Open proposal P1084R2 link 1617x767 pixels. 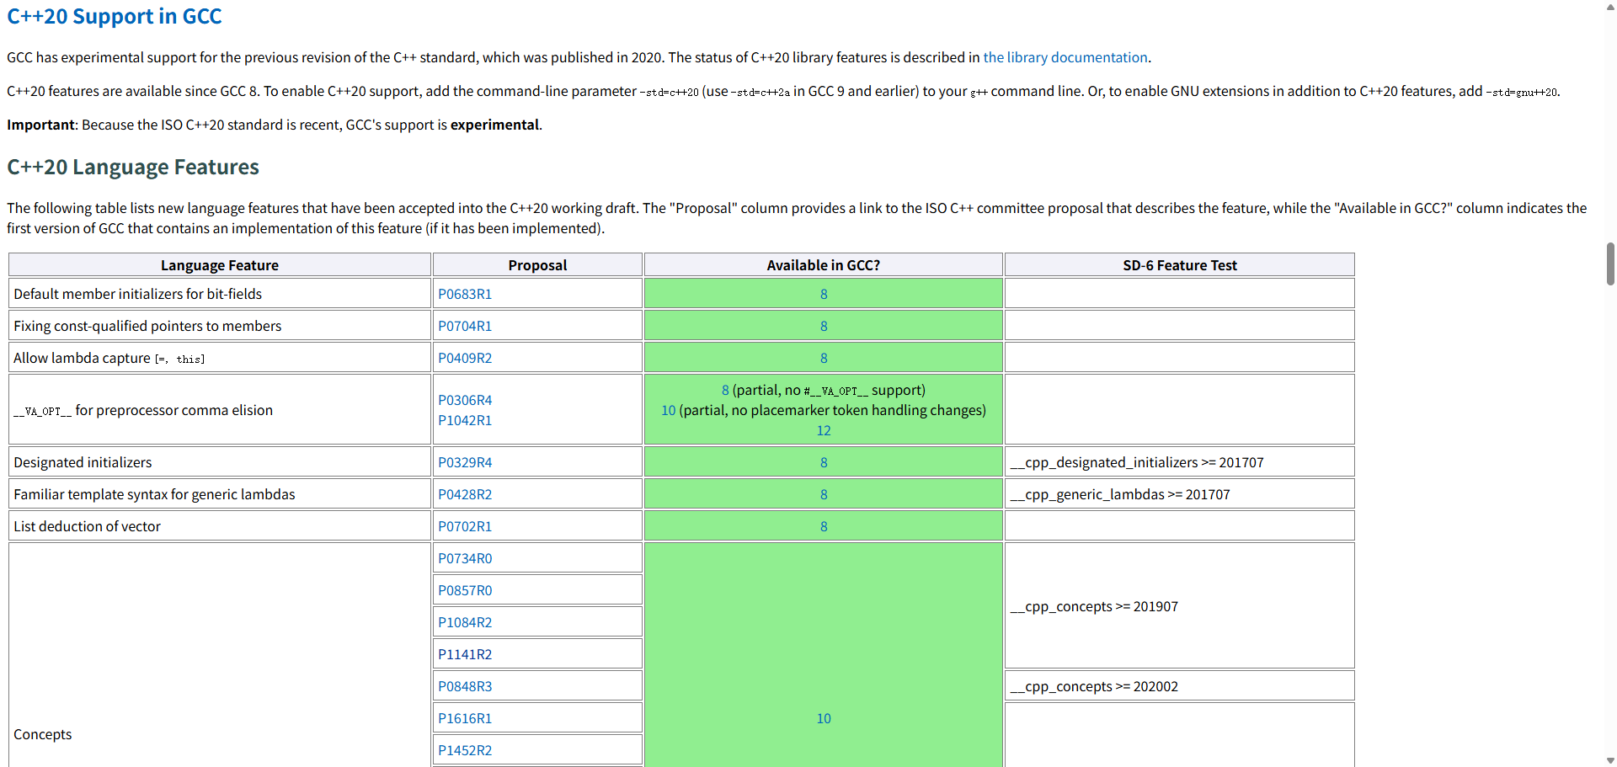[x=465, y=622]
